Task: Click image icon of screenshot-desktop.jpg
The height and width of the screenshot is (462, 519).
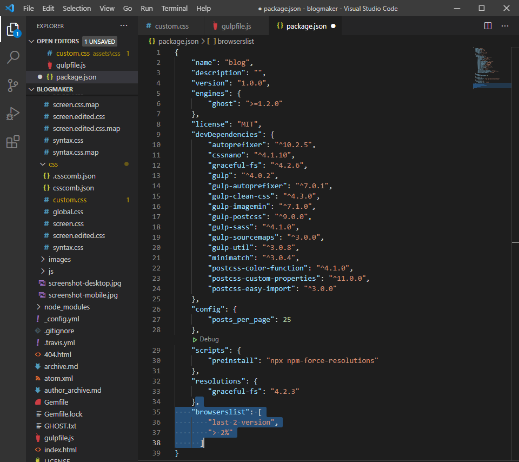Action: click(42, 283)
